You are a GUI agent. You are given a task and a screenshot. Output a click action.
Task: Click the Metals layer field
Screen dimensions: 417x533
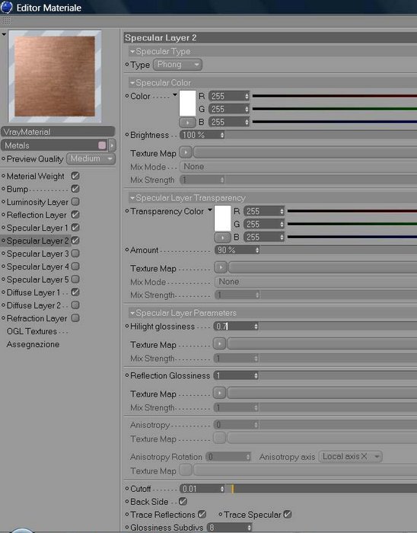click(x=54, y=145)
